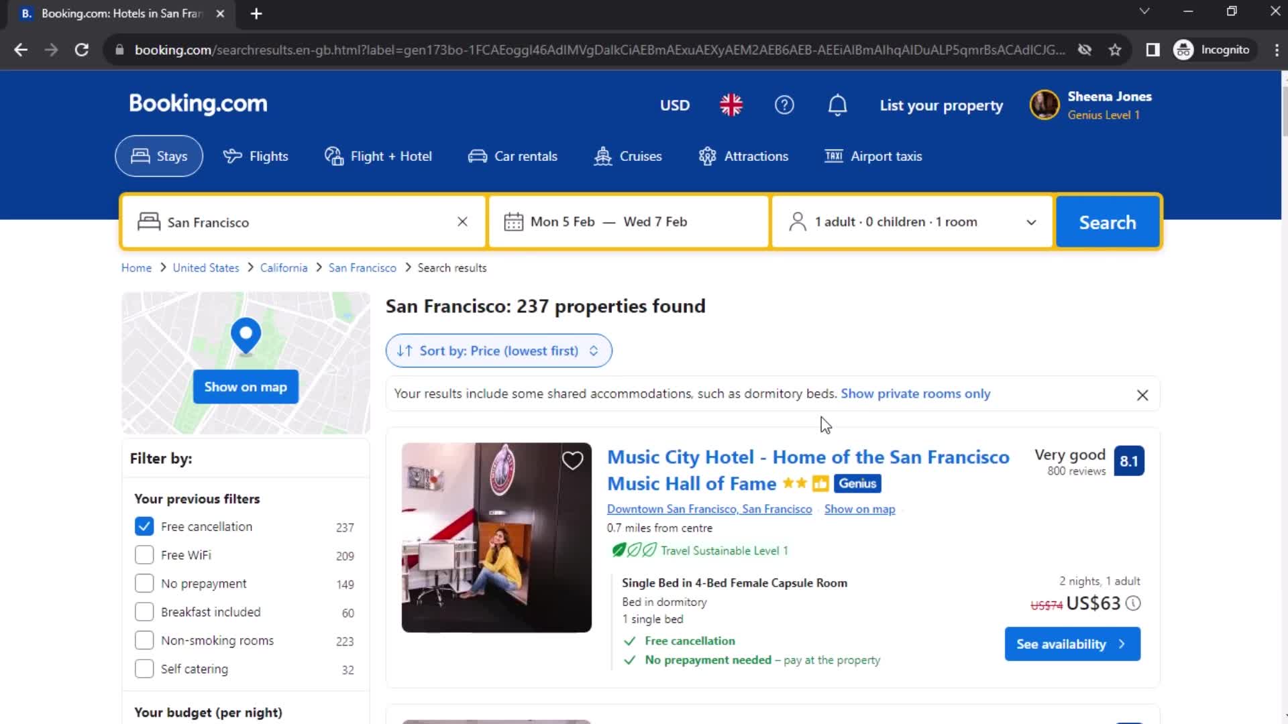Click the 8.1 review score badge
The image size is (1288, 724).
point(1129,461)
